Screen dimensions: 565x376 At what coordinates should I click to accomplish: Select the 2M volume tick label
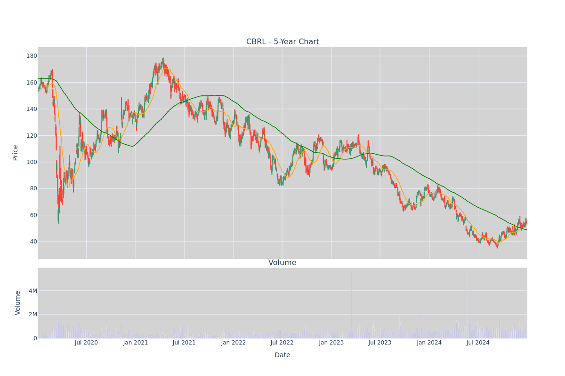(x=33, y=314)
